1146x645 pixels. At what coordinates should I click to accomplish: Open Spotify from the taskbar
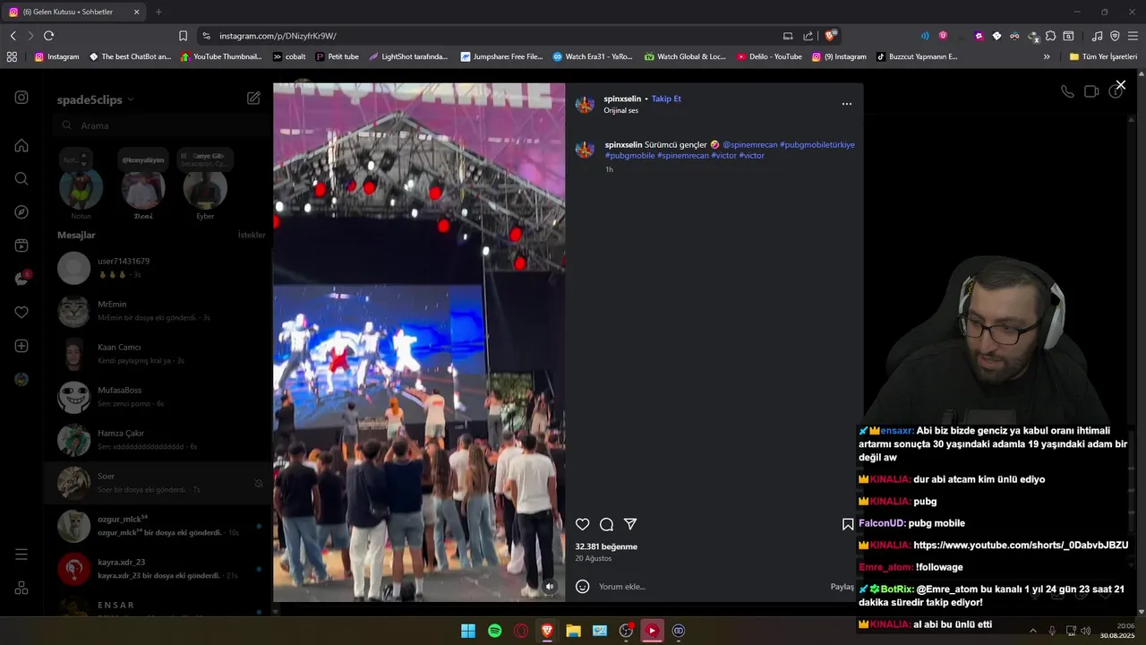(495, 631)
